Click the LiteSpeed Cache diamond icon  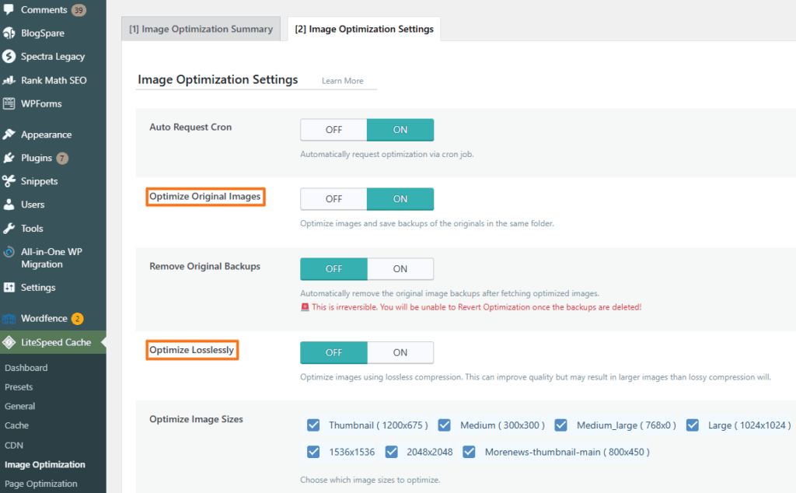point(9,343)
